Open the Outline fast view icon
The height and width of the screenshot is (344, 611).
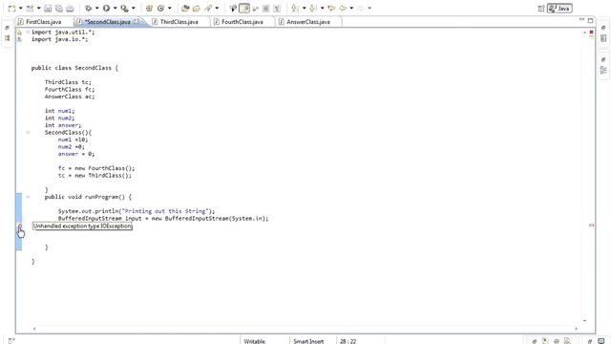click(x=603, y=70)
